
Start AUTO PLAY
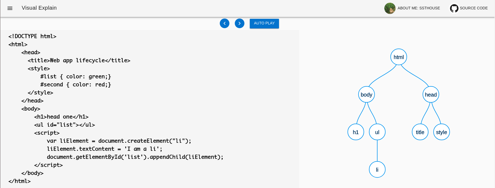[264, 23]
